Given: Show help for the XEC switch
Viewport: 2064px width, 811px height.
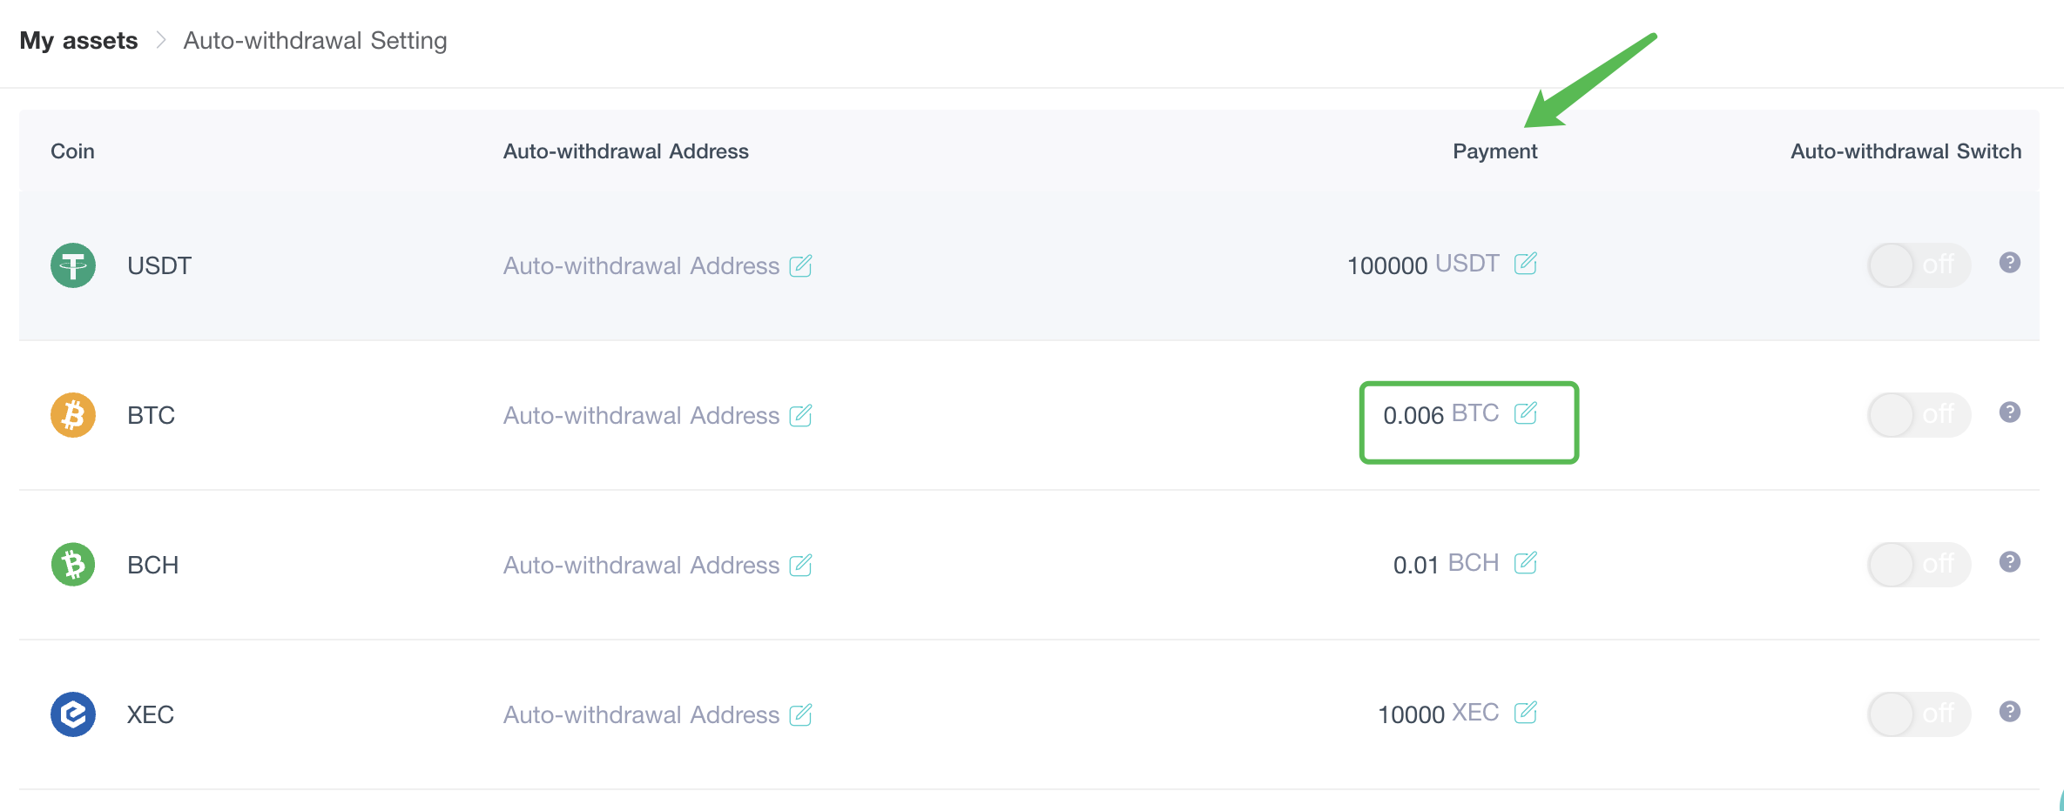Looking at the screenshot, I should click(x=2010, y=711).
